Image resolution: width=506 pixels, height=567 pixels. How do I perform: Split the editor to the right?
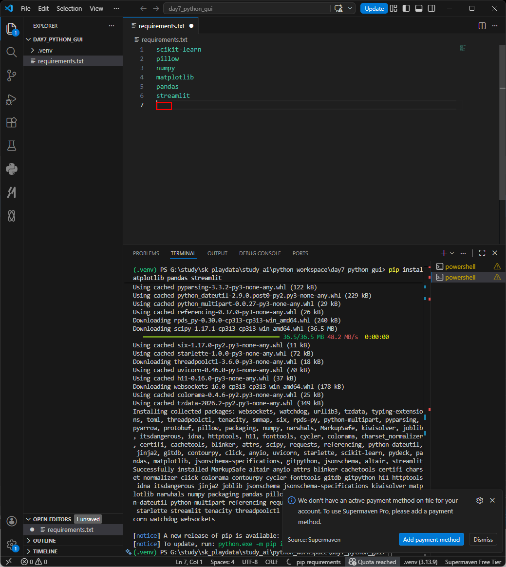coord(482,26)
